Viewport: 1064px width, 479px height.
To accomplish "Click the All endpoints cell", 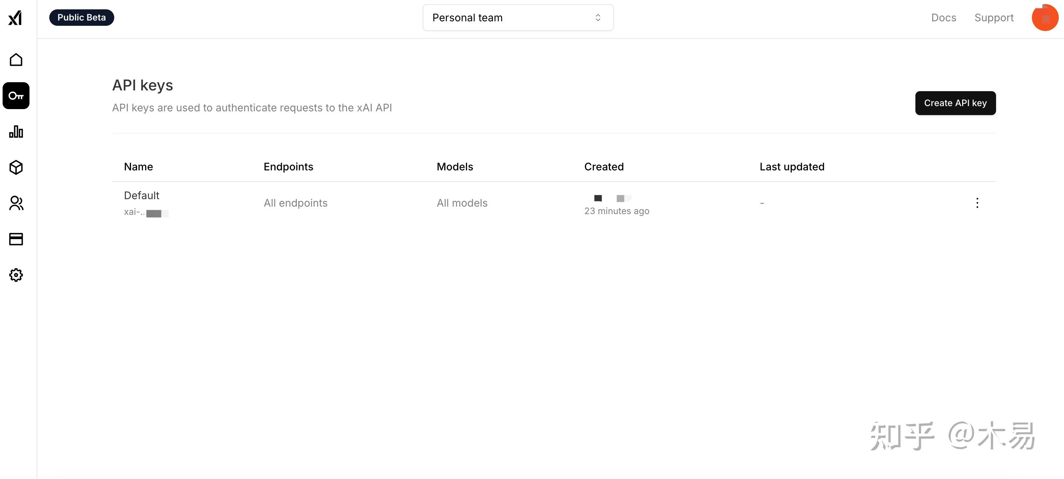I will pos(295,203).
